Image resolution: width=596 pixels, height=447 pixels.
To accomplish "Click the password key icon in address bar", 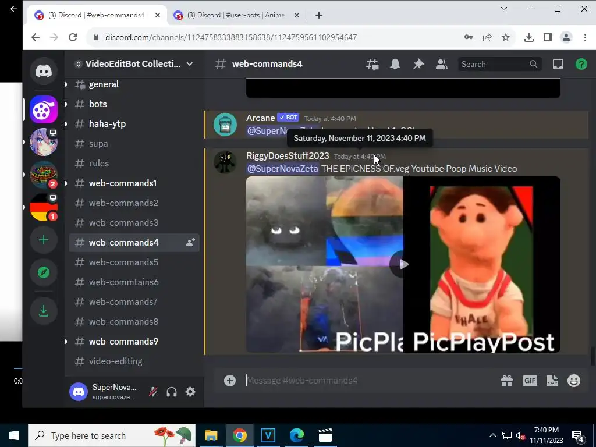I will [469, 37].
